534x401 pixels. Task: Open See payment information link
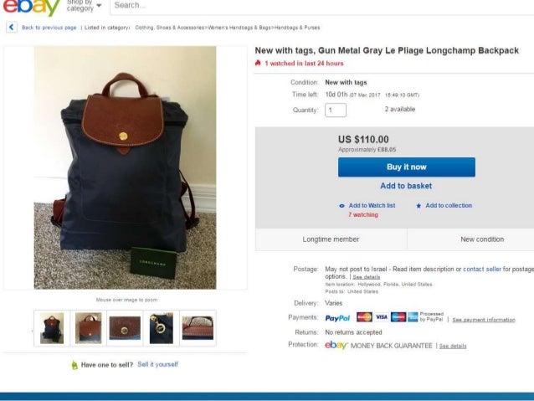[x=484, y=320]
